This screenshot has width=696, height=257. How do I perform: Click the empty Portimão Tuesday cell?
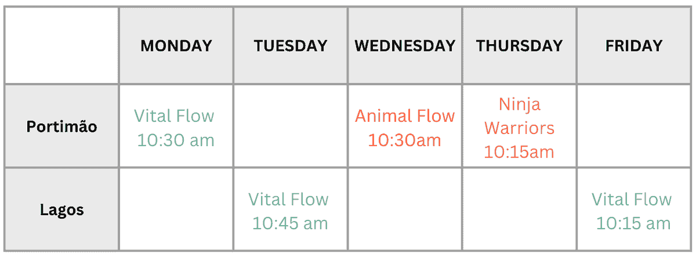(x=291, y=126)
